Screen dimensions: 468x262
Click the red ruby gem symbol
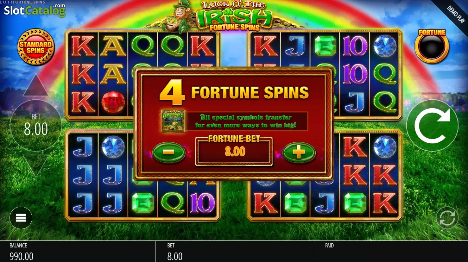coord(113,102)
